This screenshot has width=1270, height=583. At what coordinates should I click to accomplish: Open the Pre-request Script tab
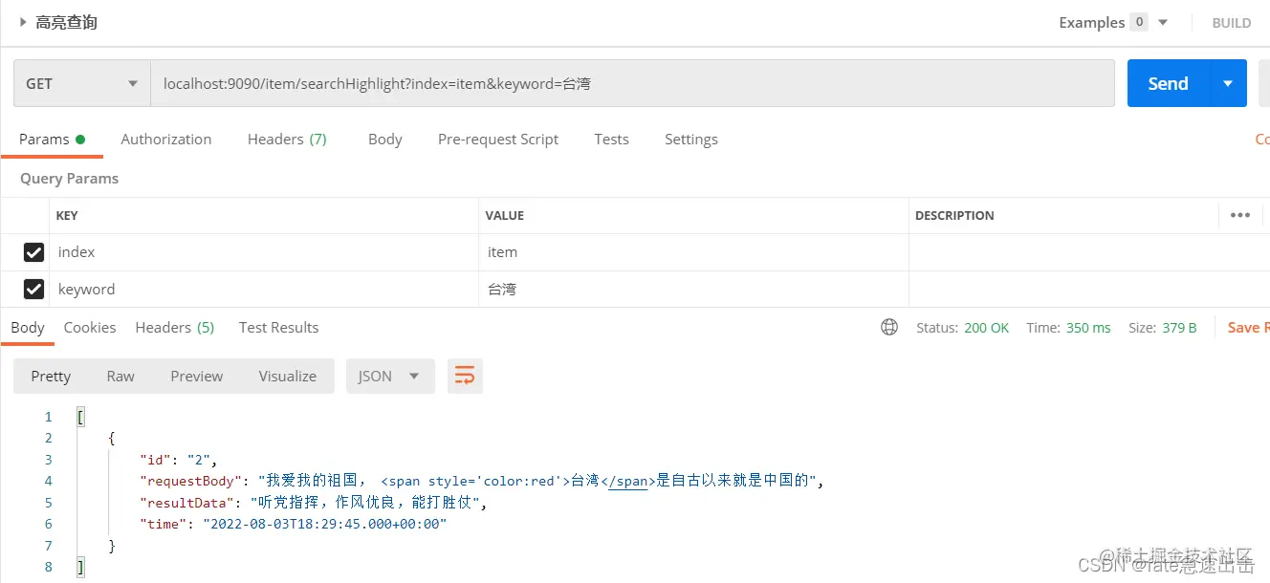tap(497, 139)
